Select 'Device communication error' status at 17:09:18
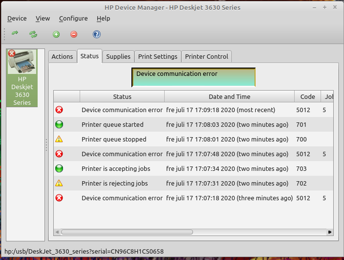This screenshot has width=344, height=260. point(122,110)
